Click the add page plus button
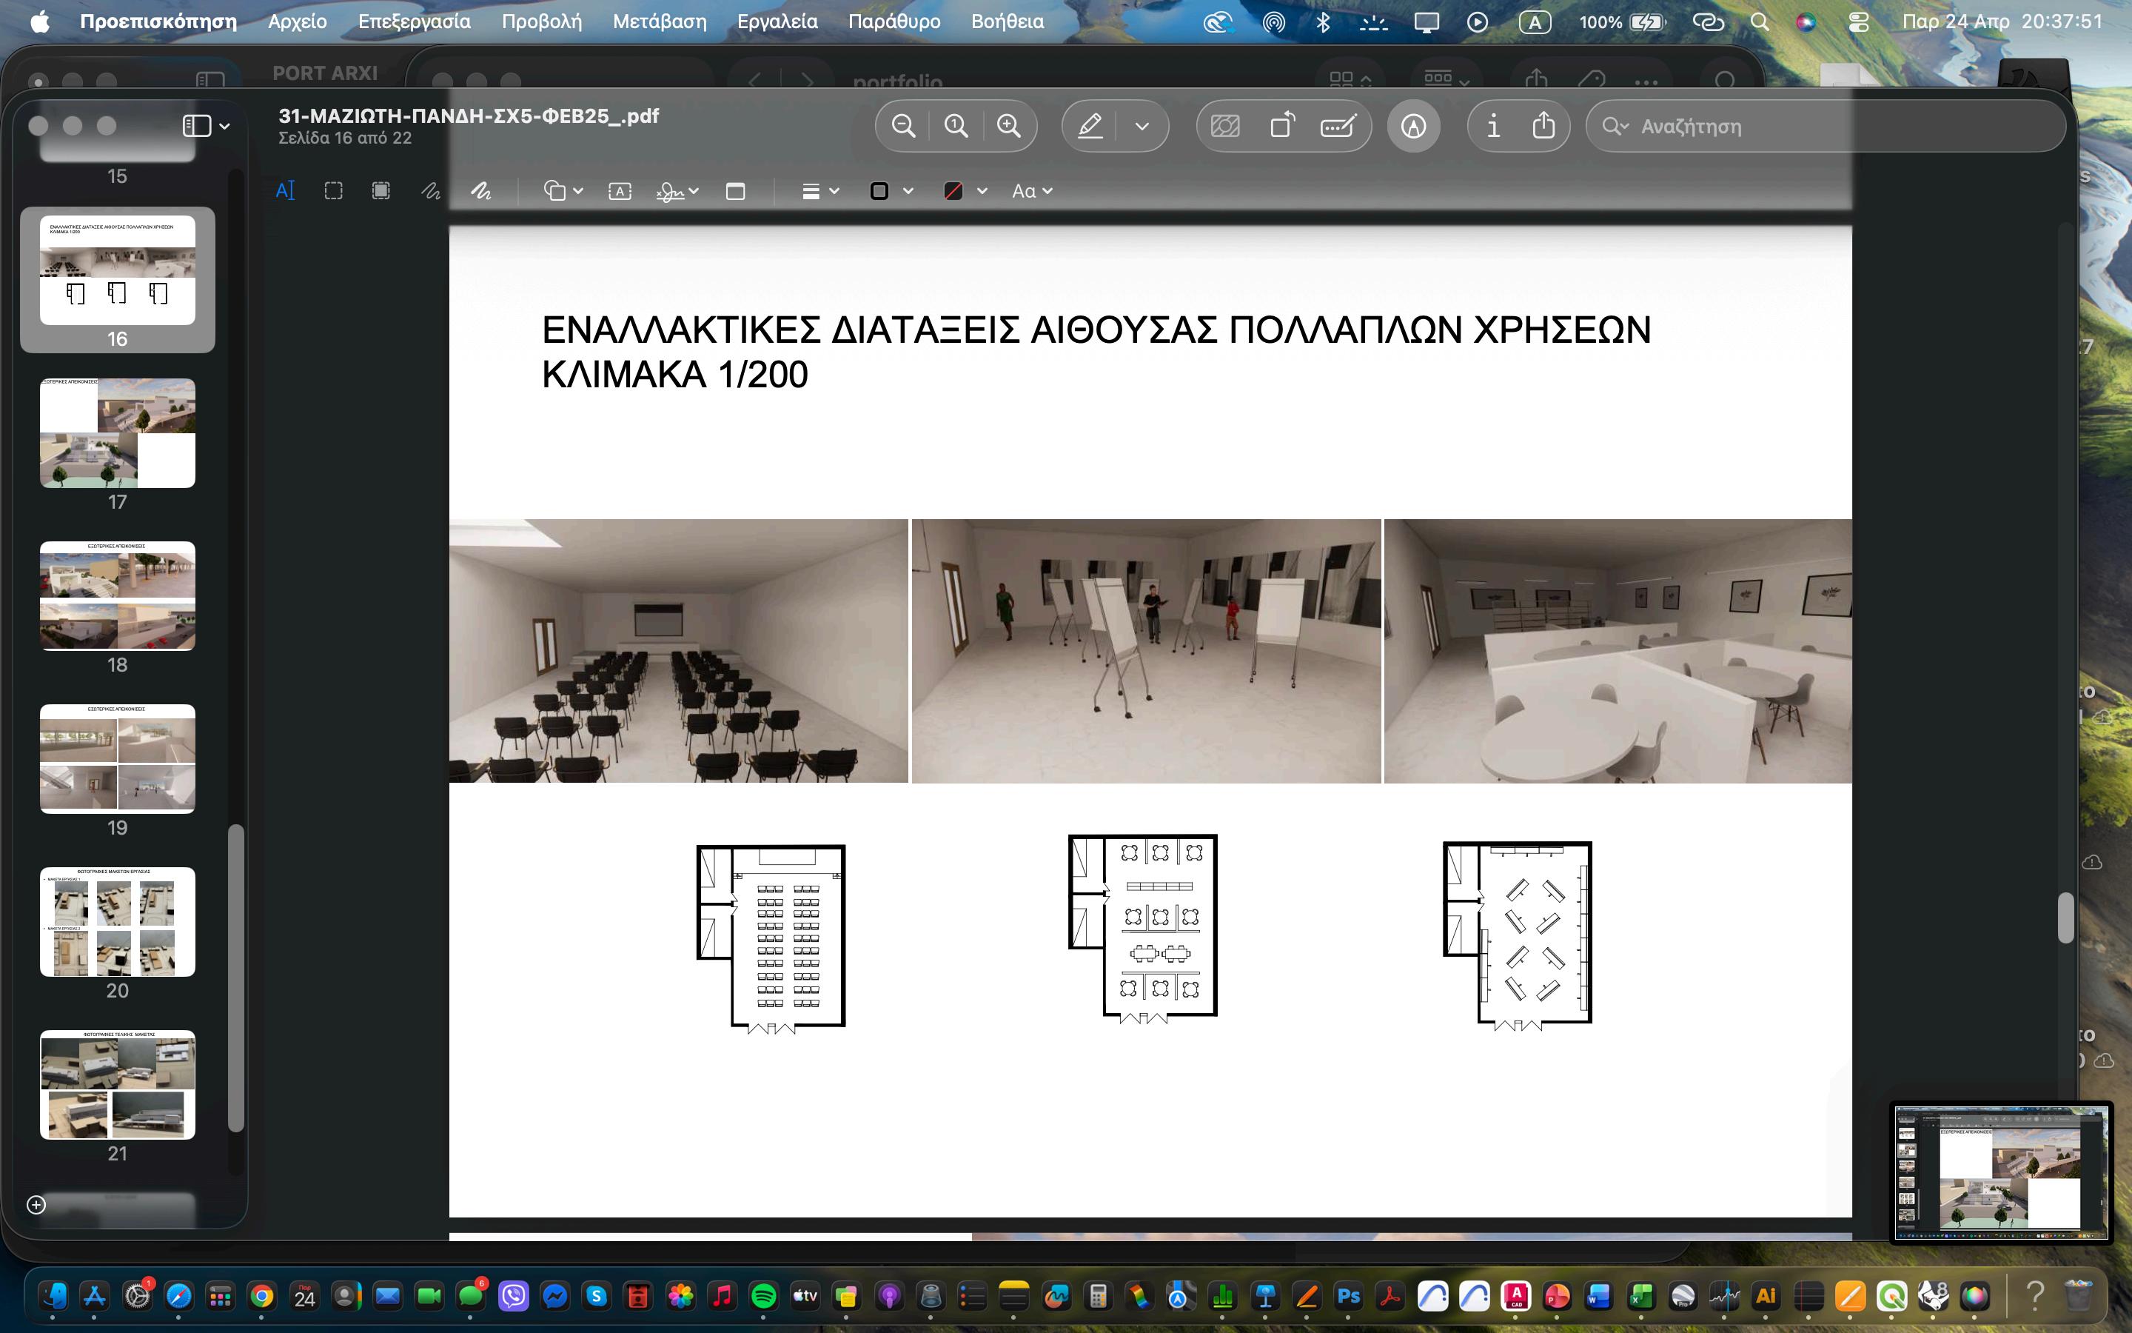Screen dimensions: 2132x1333 [x=36, y=1204]
